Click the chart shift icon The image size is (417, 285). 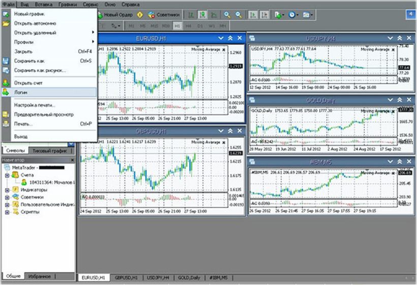click(265, 15)
